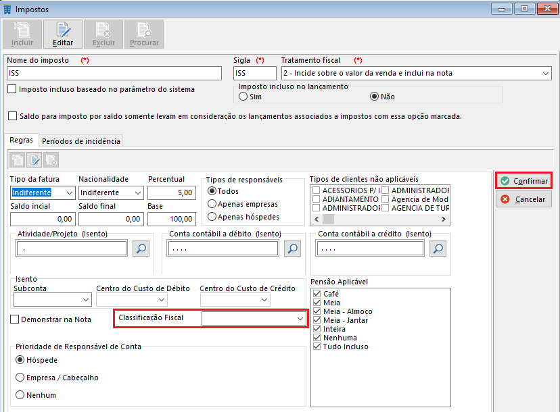This screenshot has width=560, height=412.
Task: Uncheck Inteira pension option
Action: (317, 328)
